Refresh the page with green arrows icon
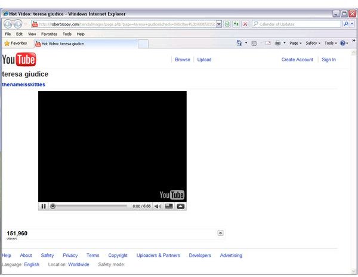Screen dimensions: 358x277 (x=236, y=24)
